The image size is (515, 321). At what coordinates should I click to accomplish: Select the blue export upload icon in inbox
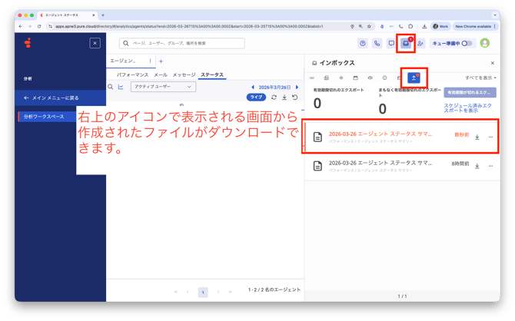click(414, 78)
